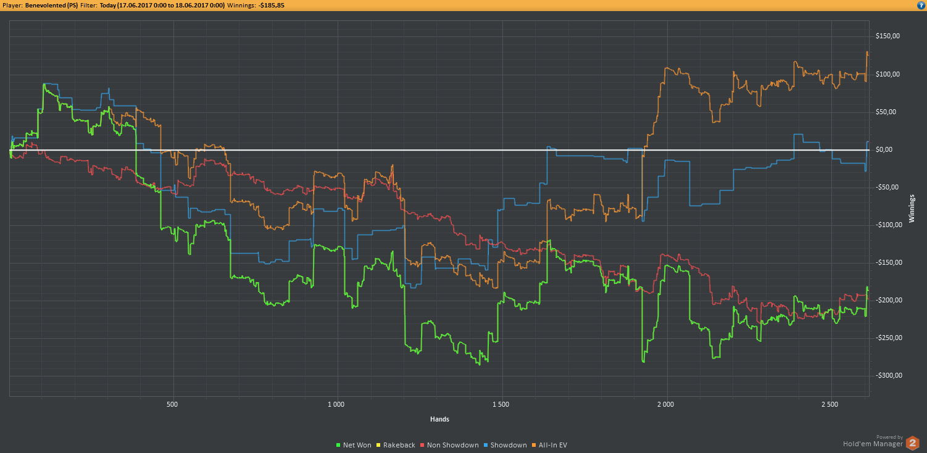Viewport: 927px width, 453px height.
Task: Click the red Non Showdown legend swatch
Action: pos(422,445)
